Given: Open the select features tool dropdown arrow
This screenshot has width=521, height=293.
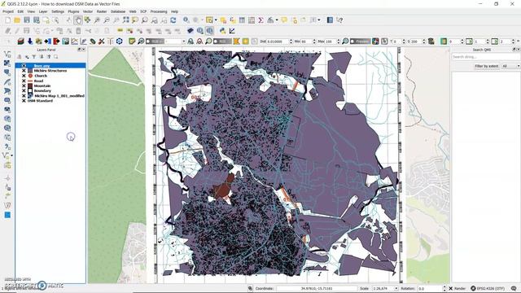Looking at the screenshot, I should tap(216, 20).
